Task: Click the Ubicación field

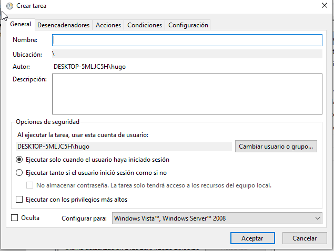Action: [x=187, y=54]
